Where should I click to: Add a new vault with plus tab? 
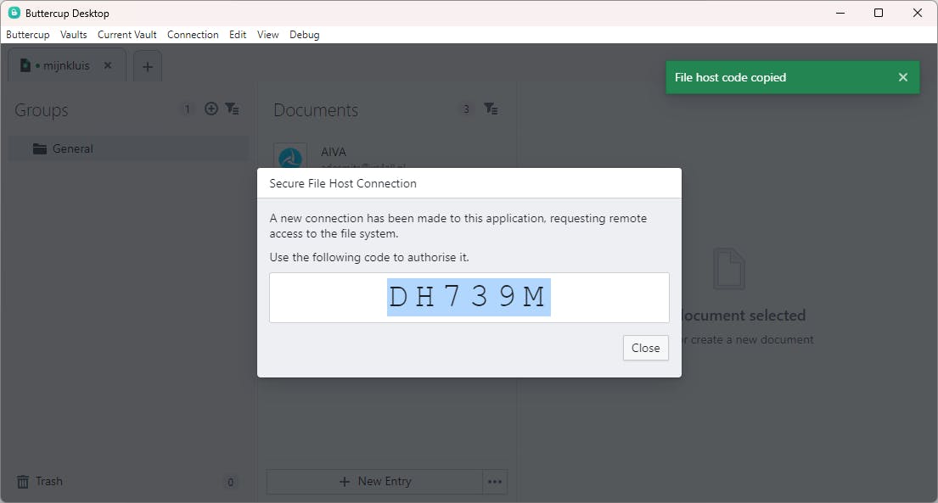coord(148,66)
